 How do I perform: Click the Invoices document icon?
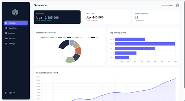click(x=6, y=33)
